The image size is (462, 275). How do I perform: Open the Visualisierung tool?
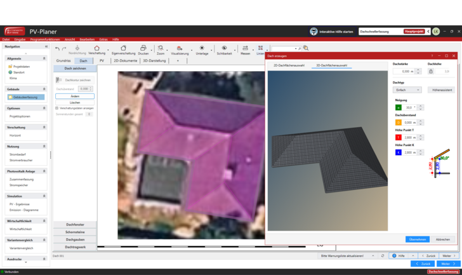pyautogui.click(x=180, y=50)
